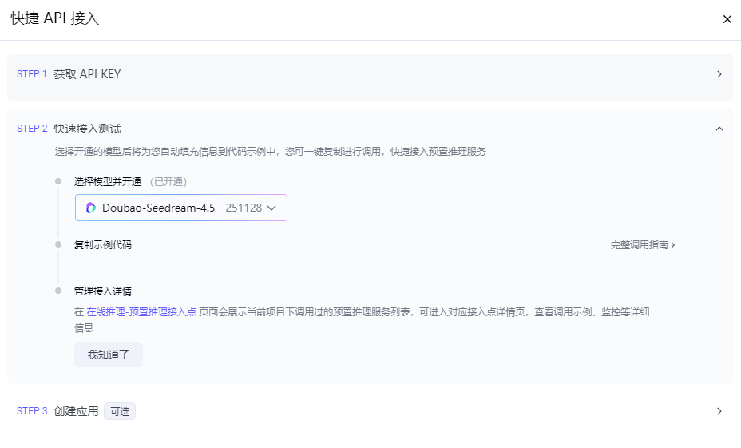Close the 快捷 API 接入 dialog
This screenshot has height=448, width=741.
727,19
